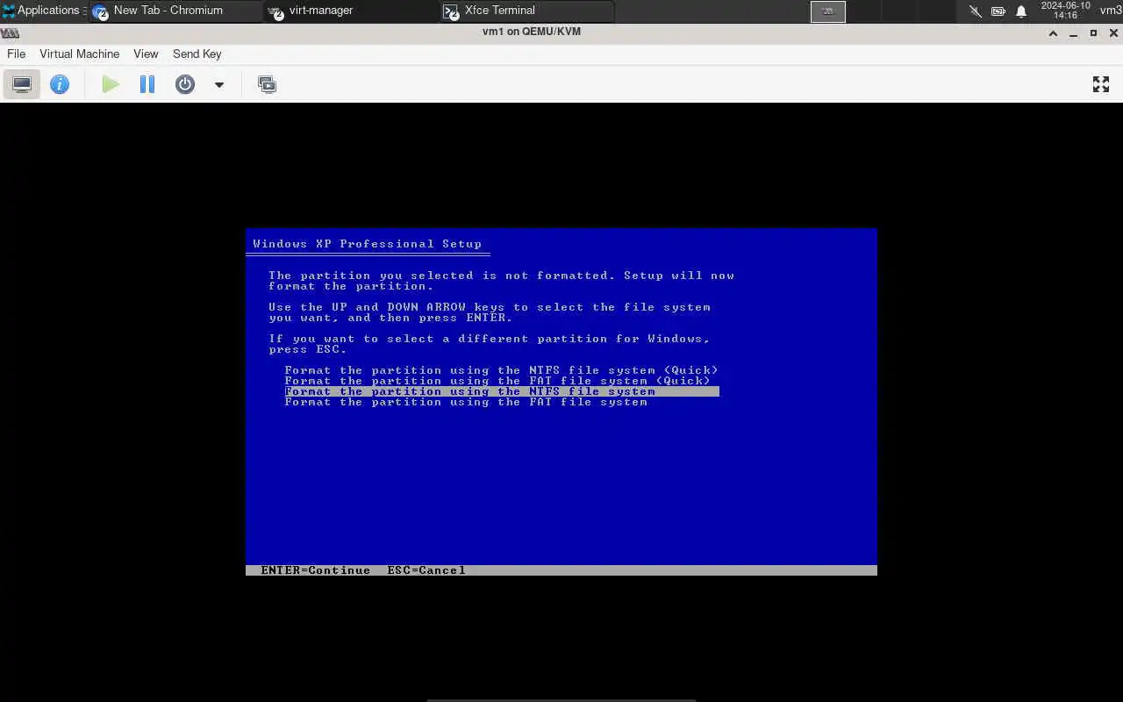Shut down the virtual machine
This screenshot has width=1123, height=702.
click(x=185, y=84)
